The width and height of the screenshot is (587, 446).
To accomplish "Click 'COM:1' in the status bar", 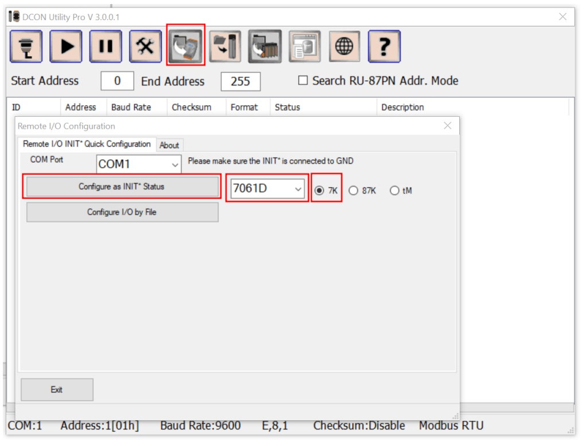I will tap(25, 426).
